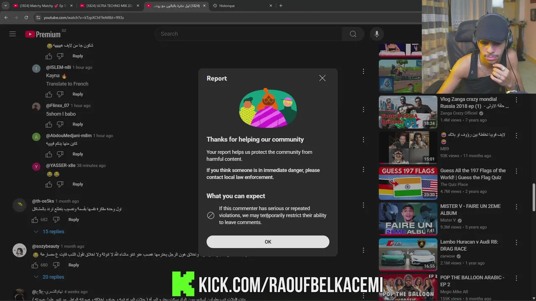Open @Flinxx_07 channel name link
The image size is (536, 301).
click(x=57, y=106)
